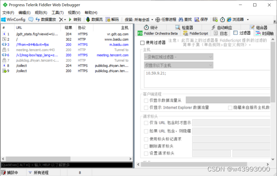
Task: Open the 工具(T) menu
Action: click(58, 12)
